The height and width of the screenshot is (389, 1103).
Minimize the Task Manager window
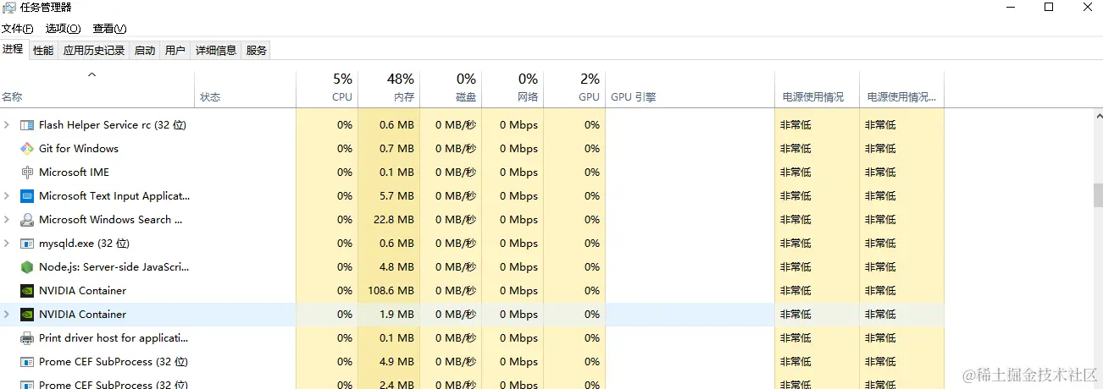click(x=1010, y=8)
